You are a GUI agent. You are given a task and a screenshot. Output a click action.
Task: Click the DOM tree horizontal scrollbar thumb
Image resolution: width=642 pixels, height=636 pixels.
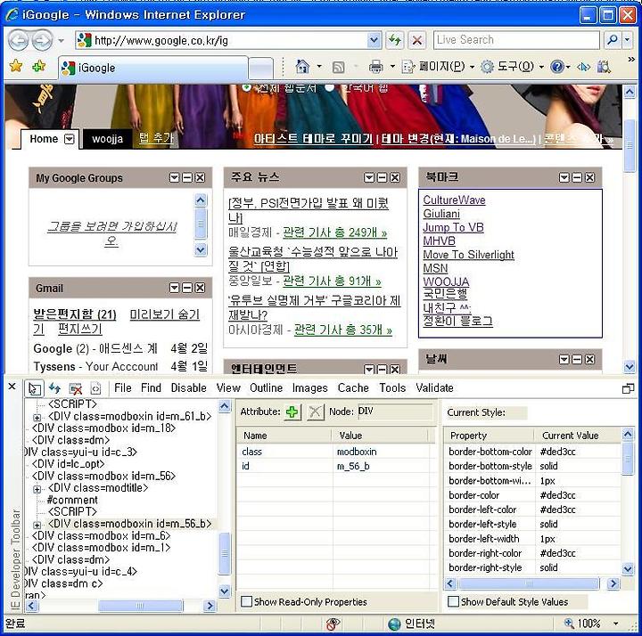pyautogui.click(x=140, y=606)
